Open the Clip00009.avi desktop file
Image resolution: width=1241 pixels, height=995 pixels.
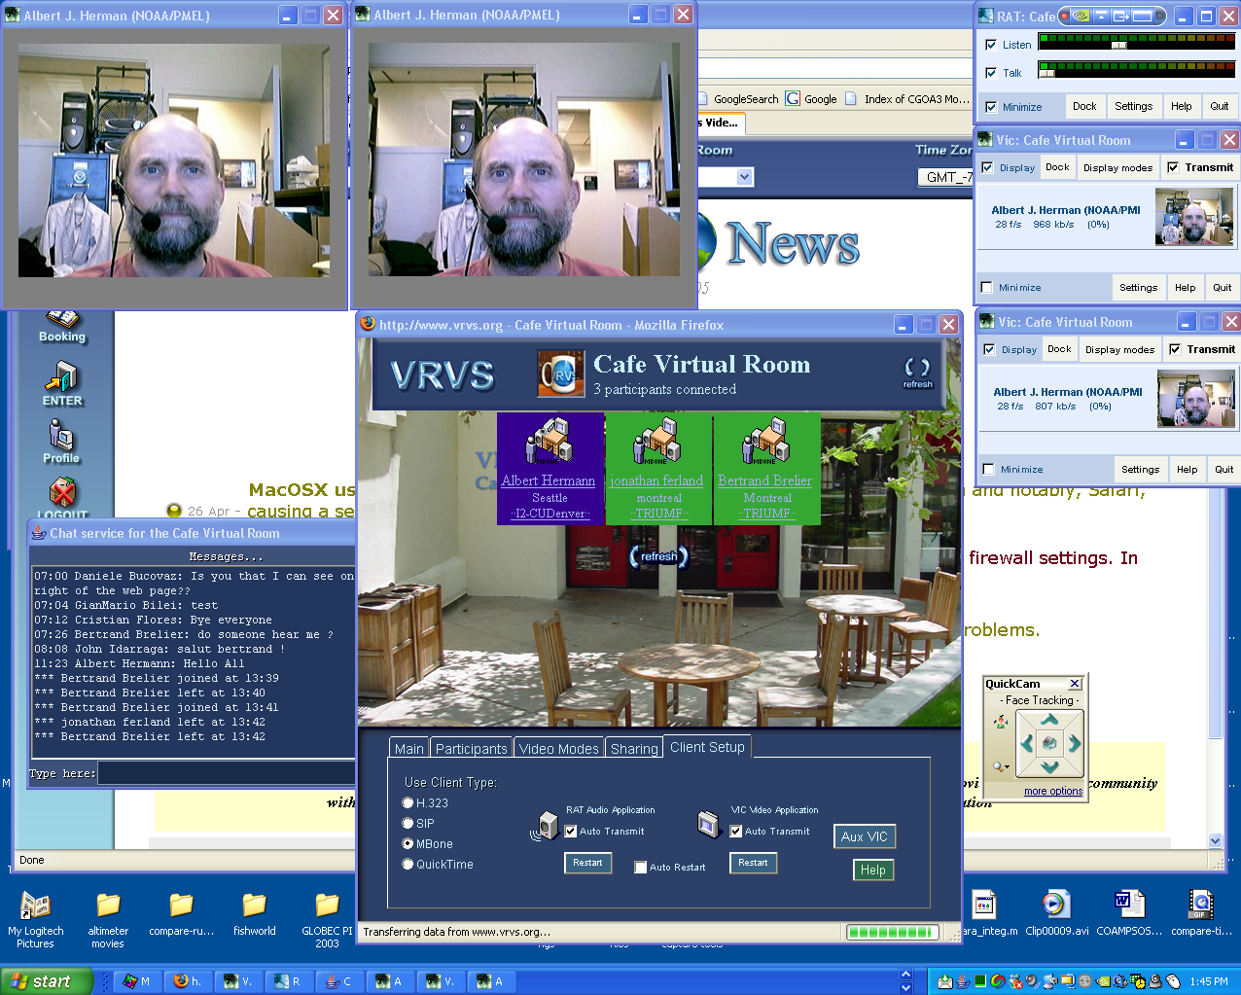1055,904
